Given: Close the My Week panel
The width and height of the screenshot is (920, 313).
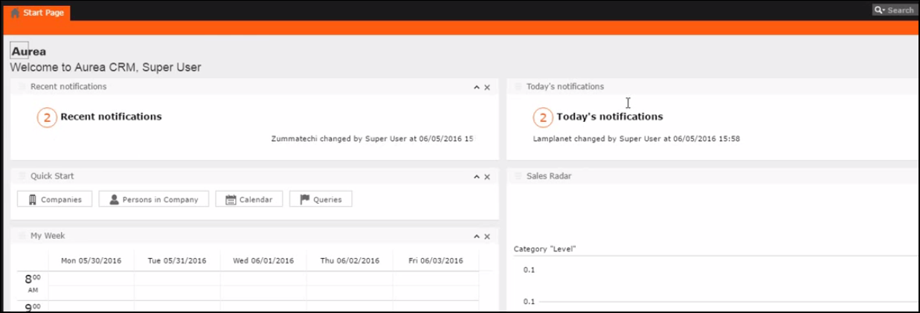Looking at the screenshot, I should tap(487, 236).
